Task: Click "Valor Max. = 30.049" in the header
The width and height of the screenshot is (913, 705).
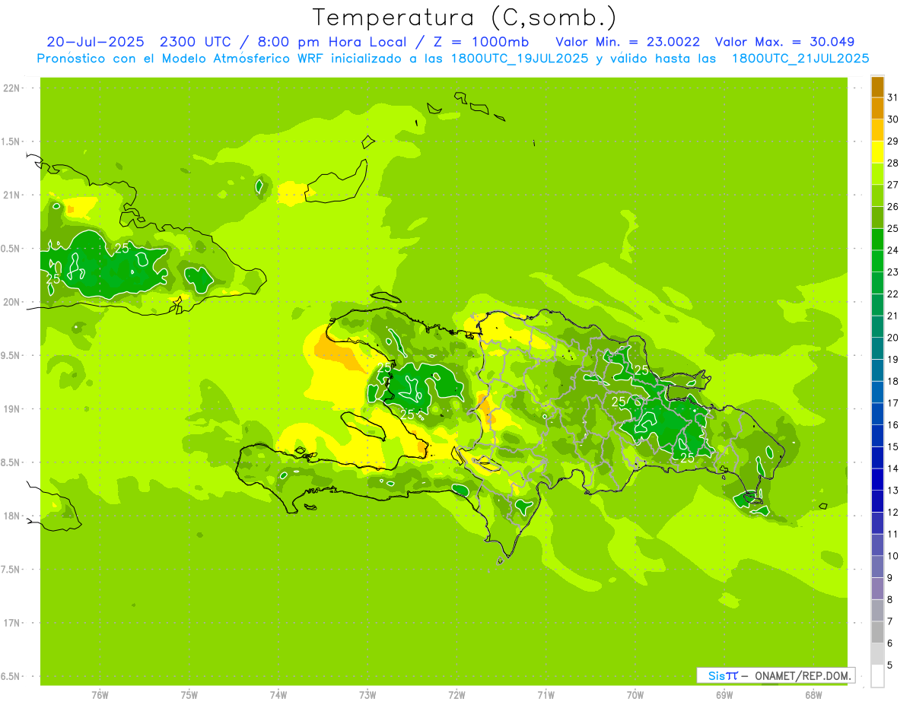Action: click(785, 42)
